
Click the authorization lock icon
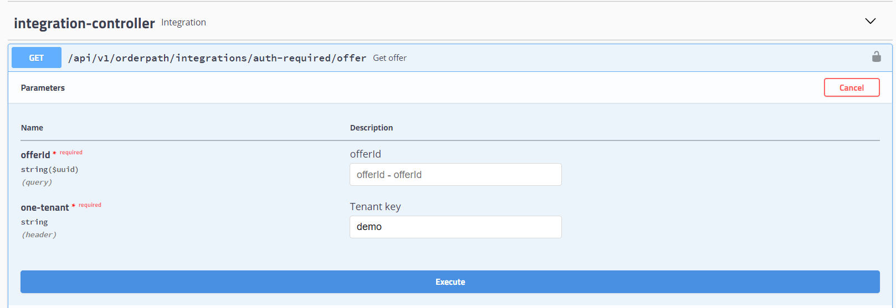tap(876, 56)
